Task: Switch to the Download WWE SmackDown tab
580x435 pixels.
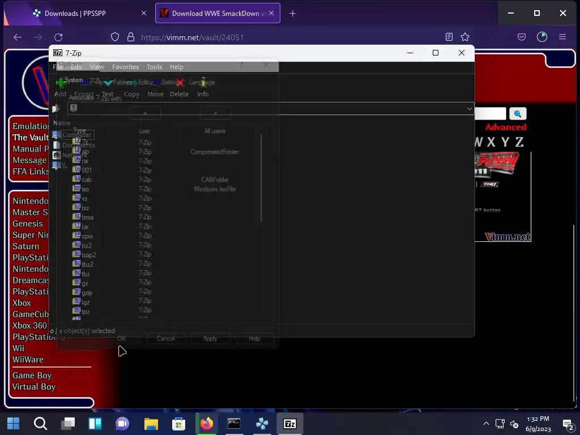Action: [217, 14]
